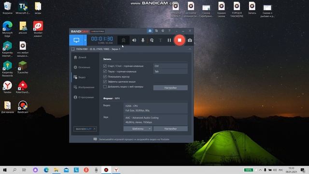This screenshot has width=309, height=174.
Task: Open the recording mode dropdown arrow
Action: 85,40
